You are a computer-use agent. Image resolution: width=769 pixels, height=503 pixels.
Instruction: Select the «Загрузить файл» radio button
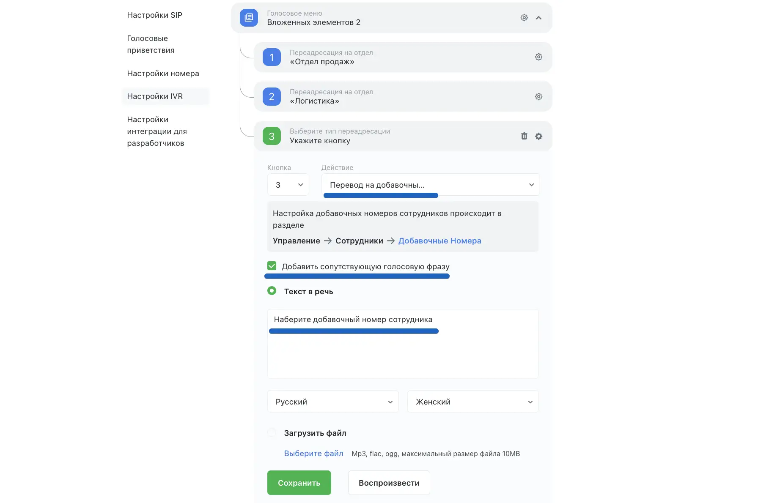pos(272,432)
